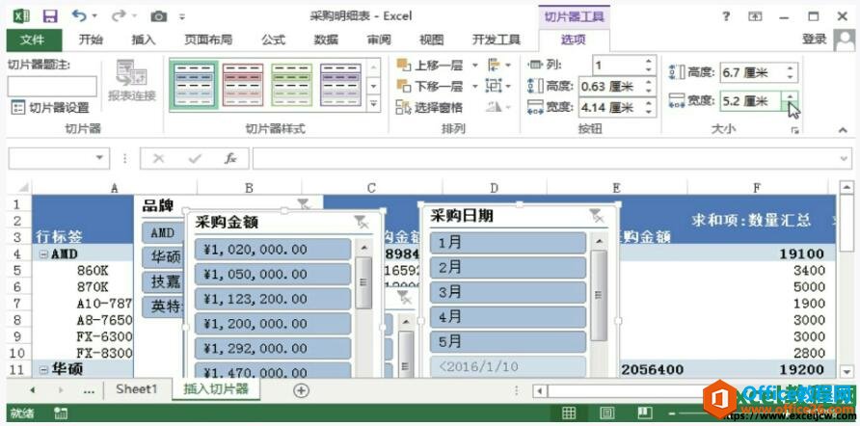This screenshot has height=426, width=860.
Task: Select 1月 in the 采购日期 slicer
Action: coord(508,243)
